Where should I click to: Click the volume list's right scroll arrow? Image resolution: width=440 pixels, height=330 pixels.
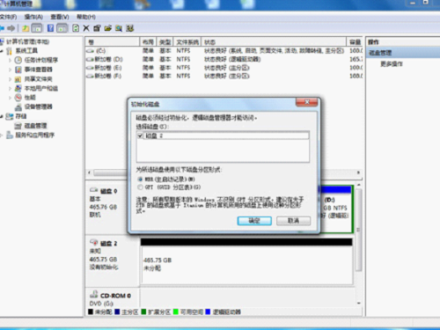[358, 172]
